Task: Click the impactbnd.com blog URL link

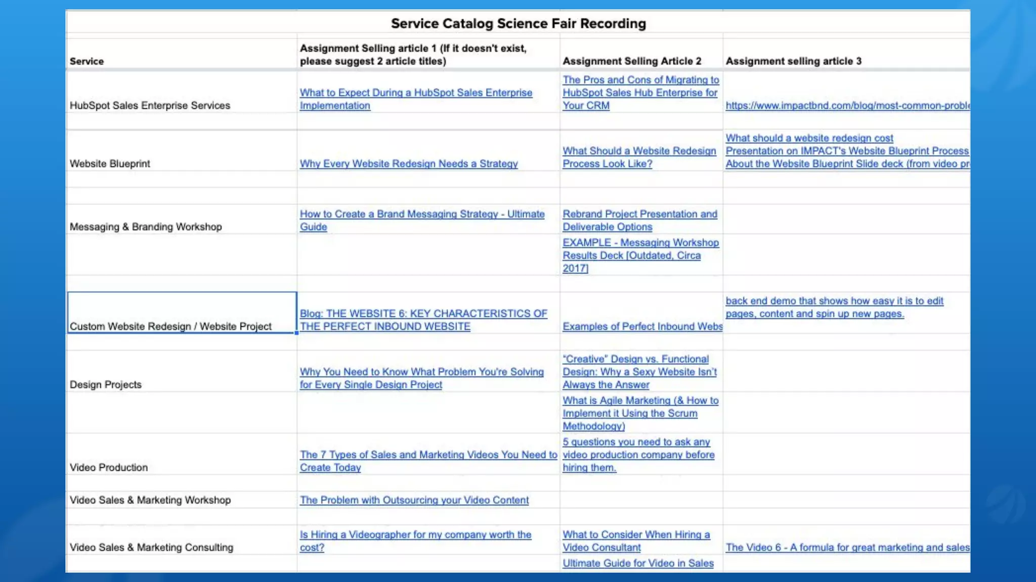Action: (x=847, y=106)
